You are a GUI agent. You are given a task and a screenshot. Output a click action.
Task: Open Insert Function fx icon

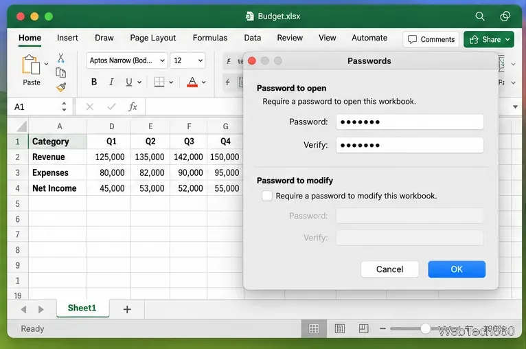(133, 106)
